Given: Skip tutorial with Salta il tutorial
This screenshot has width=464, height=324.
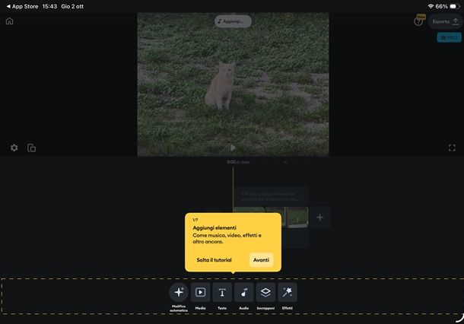Looking at the screenshot, I should click(x=214, y=260).
